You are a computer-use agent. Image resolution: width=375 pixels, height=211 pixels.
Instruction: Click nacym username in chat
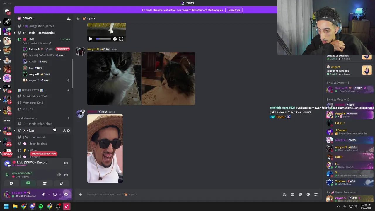point(92,49)
